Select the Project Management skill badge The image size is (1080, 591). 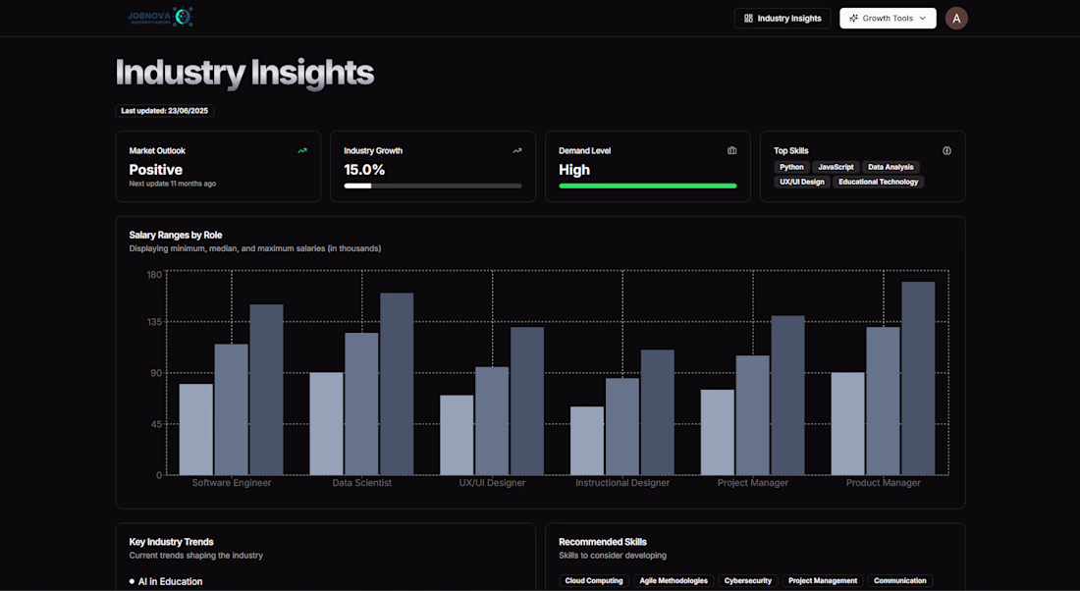(x=823, y=580)
